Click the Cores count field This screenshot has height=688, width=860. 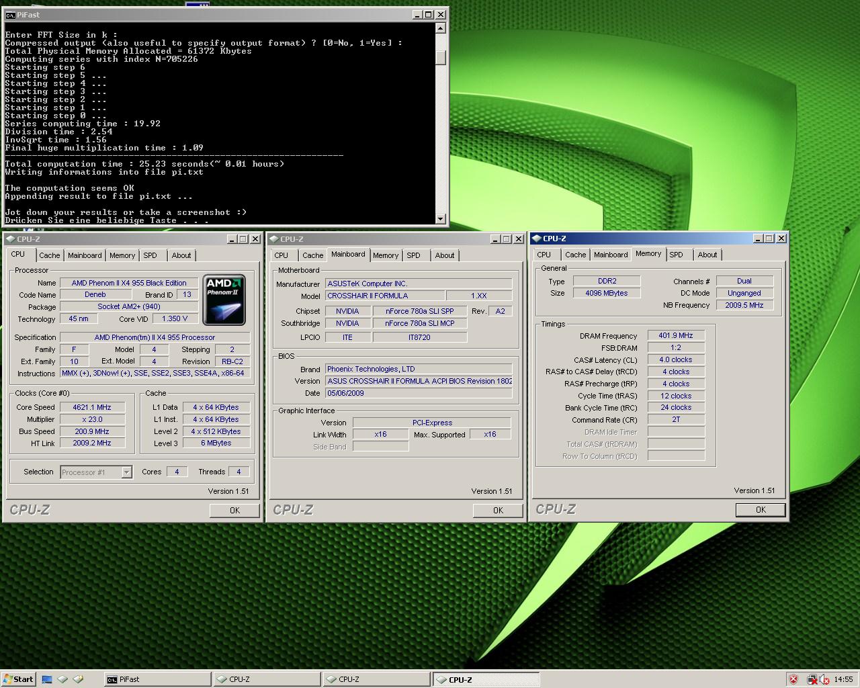pyautogui.click(x=177, y=472)
